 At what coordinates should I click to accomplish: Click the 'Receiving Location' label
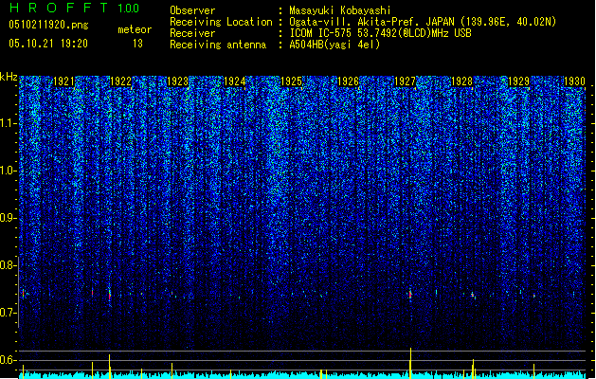point(221,22)
